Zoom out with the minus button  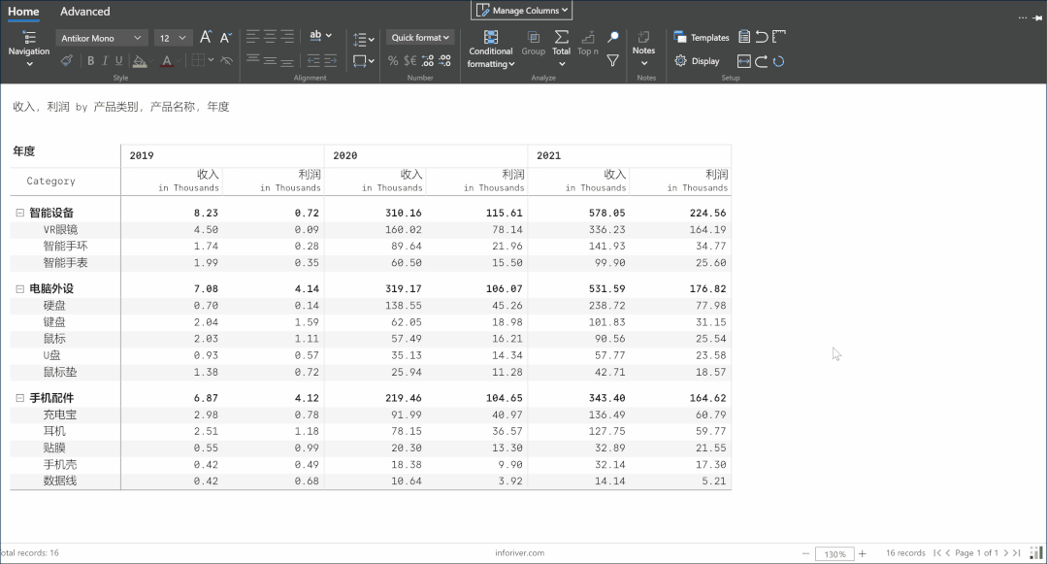coord(806,553)
